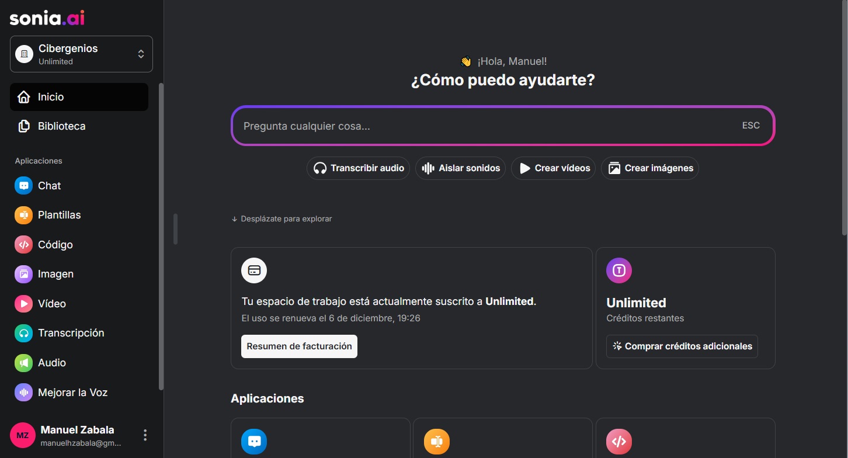Click the red Código icon in sidebar

click(x=24, y=245)
